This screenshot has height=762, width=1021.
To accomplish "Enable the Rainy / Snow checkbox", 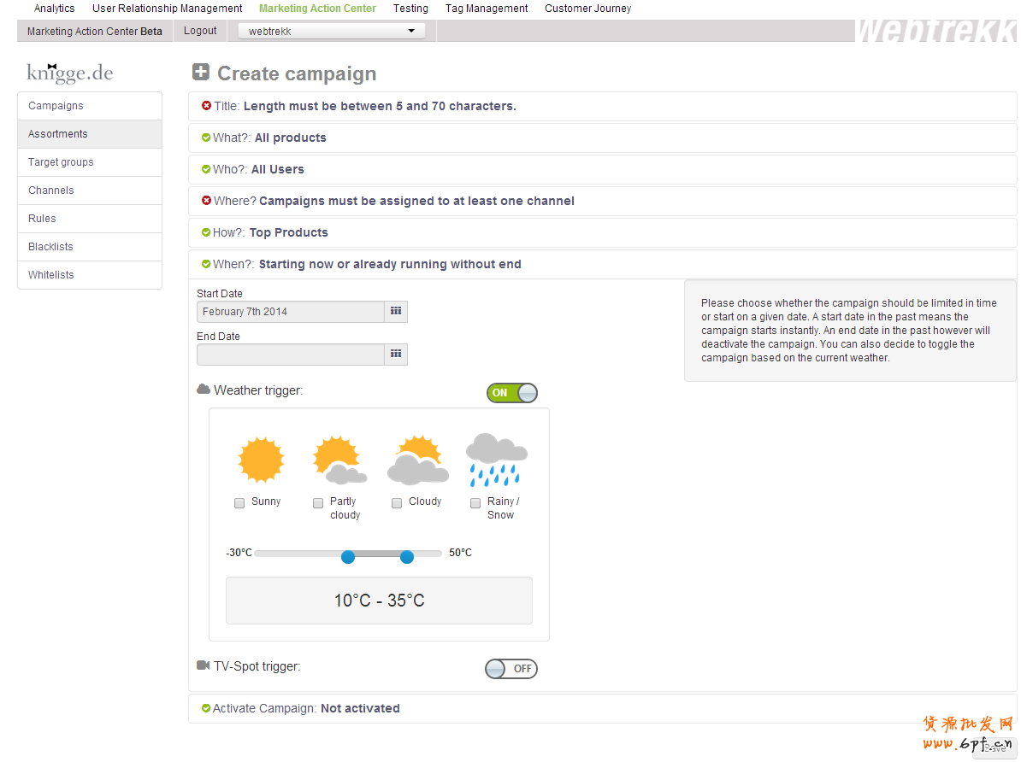I will point(475,503).
